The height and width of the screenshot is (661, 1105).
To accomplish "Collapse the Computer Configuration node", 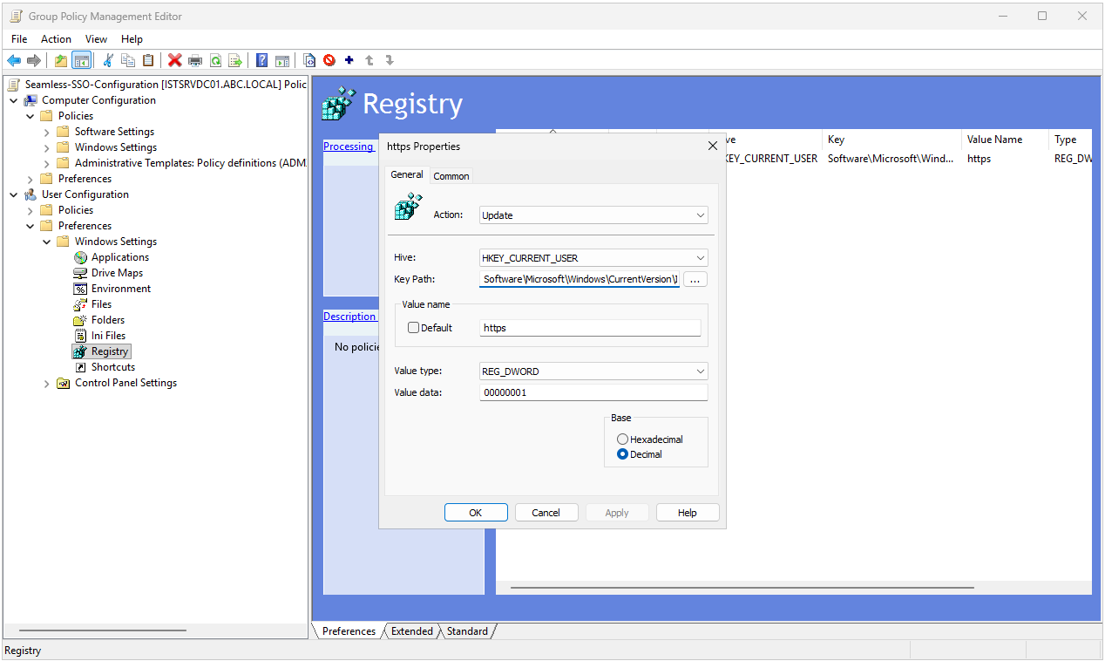I will point(14,100).
